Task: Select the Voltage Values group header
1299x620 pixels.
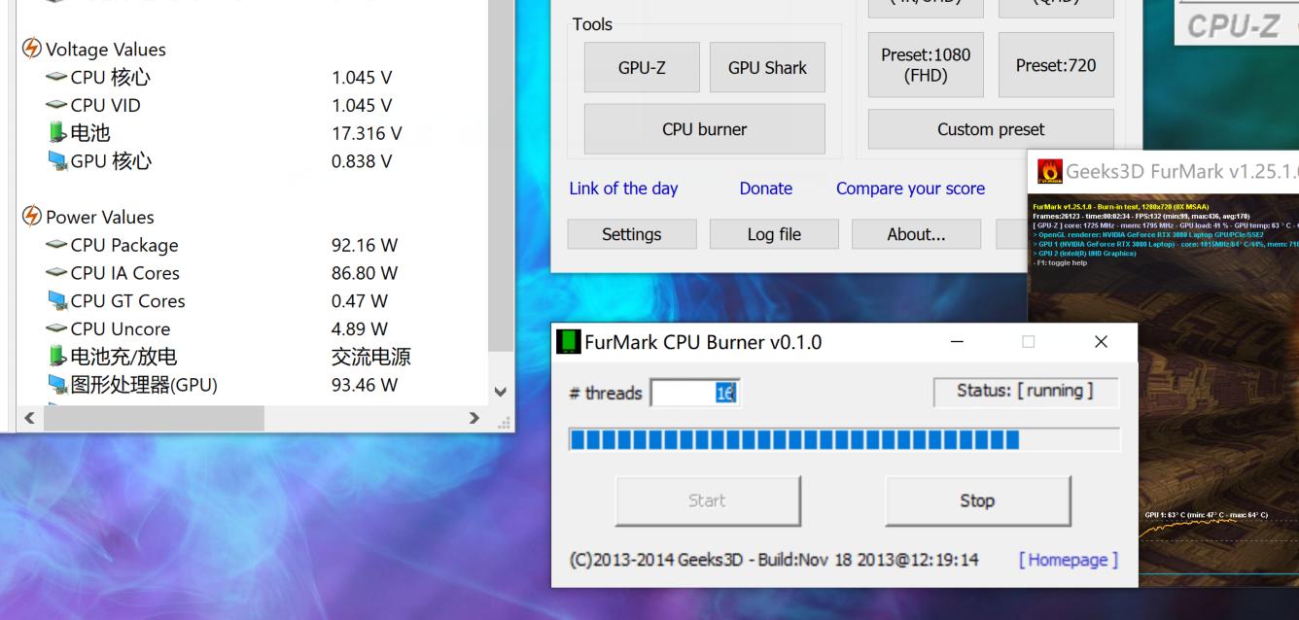Action: (106, 50)
